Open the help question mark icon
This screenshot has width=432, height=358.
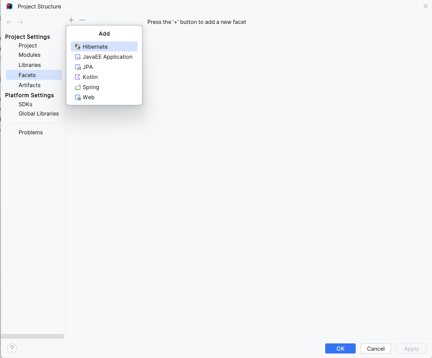click(12, 348)
